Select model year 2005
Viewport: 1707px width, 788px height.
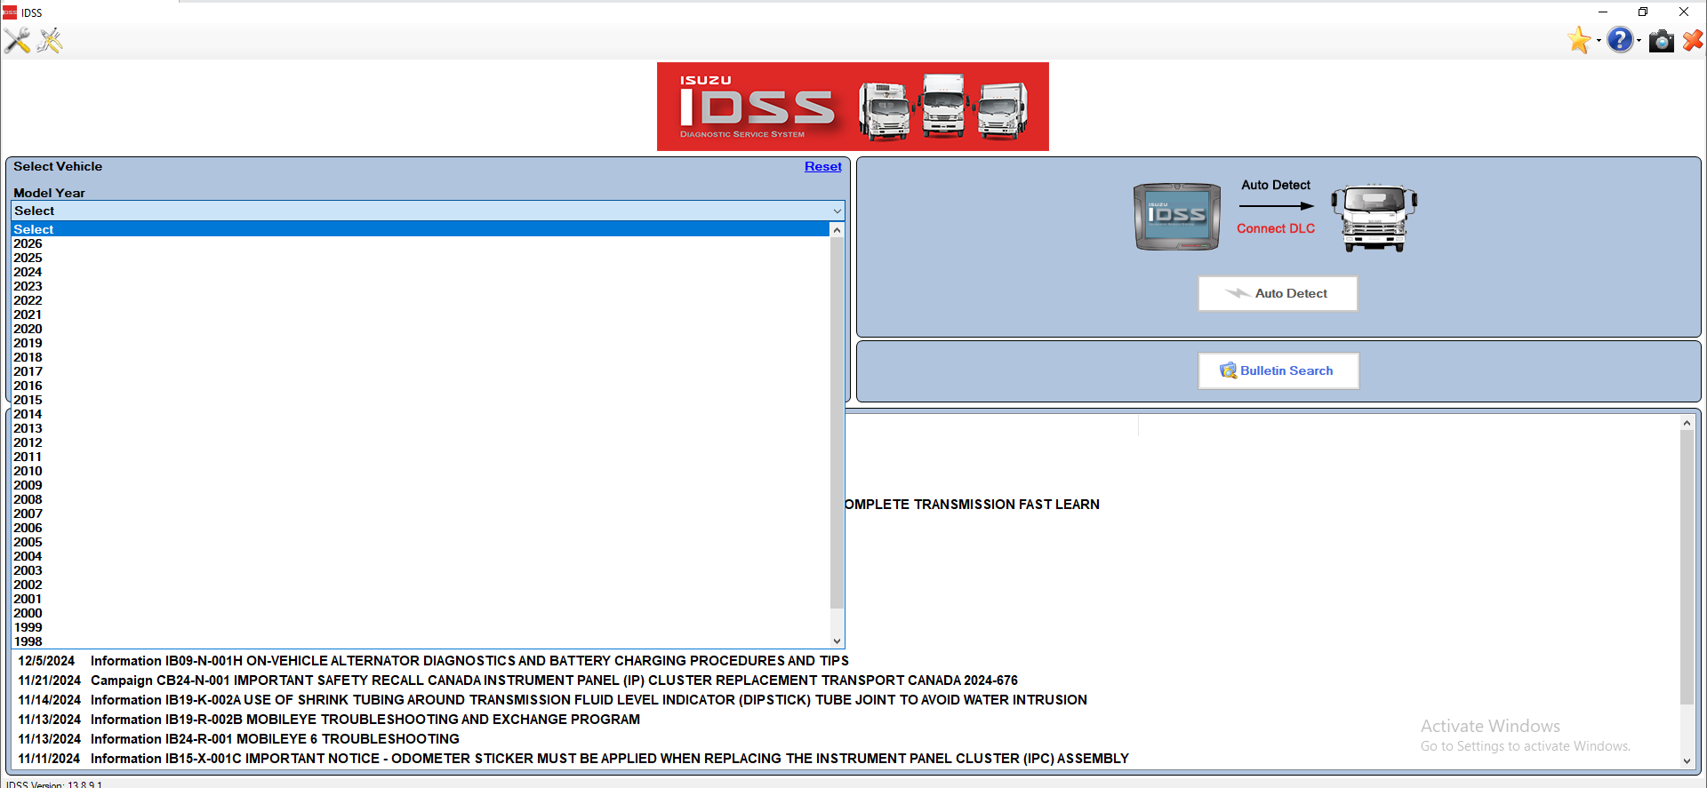pos(421,542)
